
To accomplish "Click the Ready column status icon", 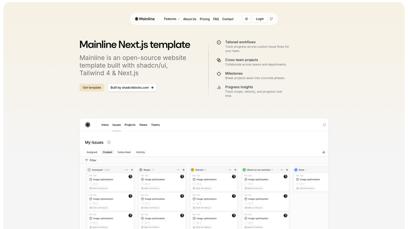I will point(141,170).
